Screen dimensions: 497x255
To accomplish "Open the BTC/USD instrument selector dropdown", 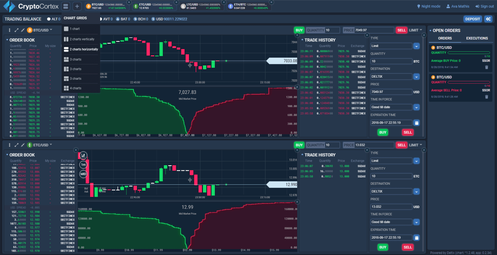I will coord(40,30).
